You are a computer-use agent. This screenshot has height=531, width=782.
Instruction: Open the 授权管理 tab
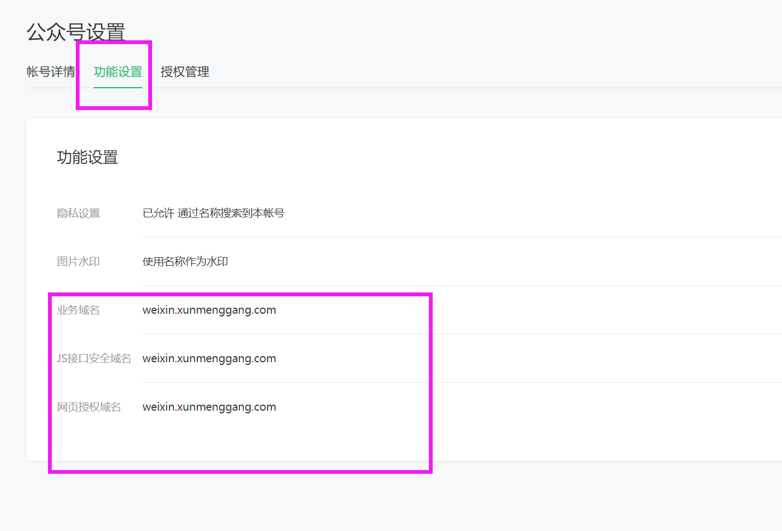pos(185,72)
